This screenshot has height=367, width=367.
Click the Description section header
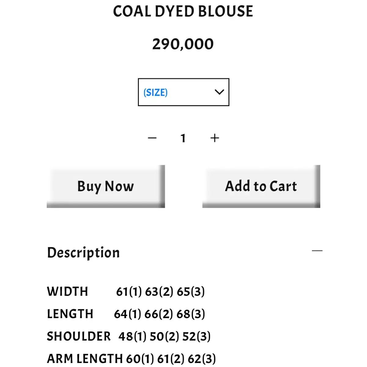tap(83, 252)
